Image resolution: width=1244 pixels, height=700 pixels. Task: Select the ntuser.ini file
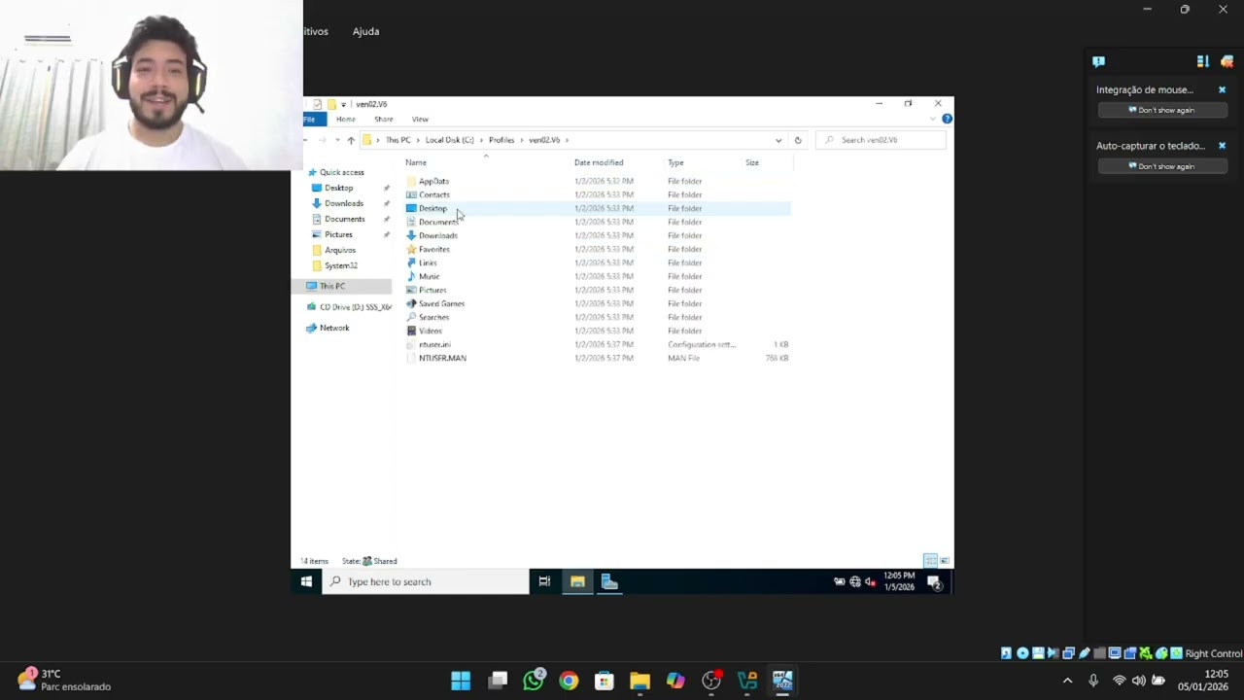click(434, 344)
